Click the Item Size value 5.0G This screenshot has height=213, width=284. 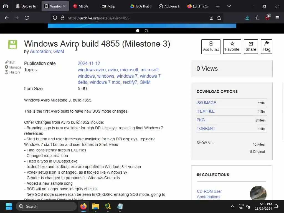click(82, 88)
